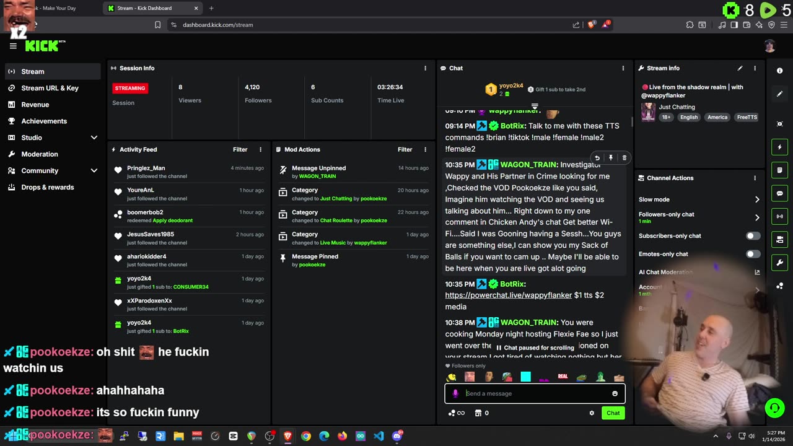Image resolution: width=793 pixels, height=446 pixels.
Task: Open chat settings gear icon
Action: click(x=592, y=413)
